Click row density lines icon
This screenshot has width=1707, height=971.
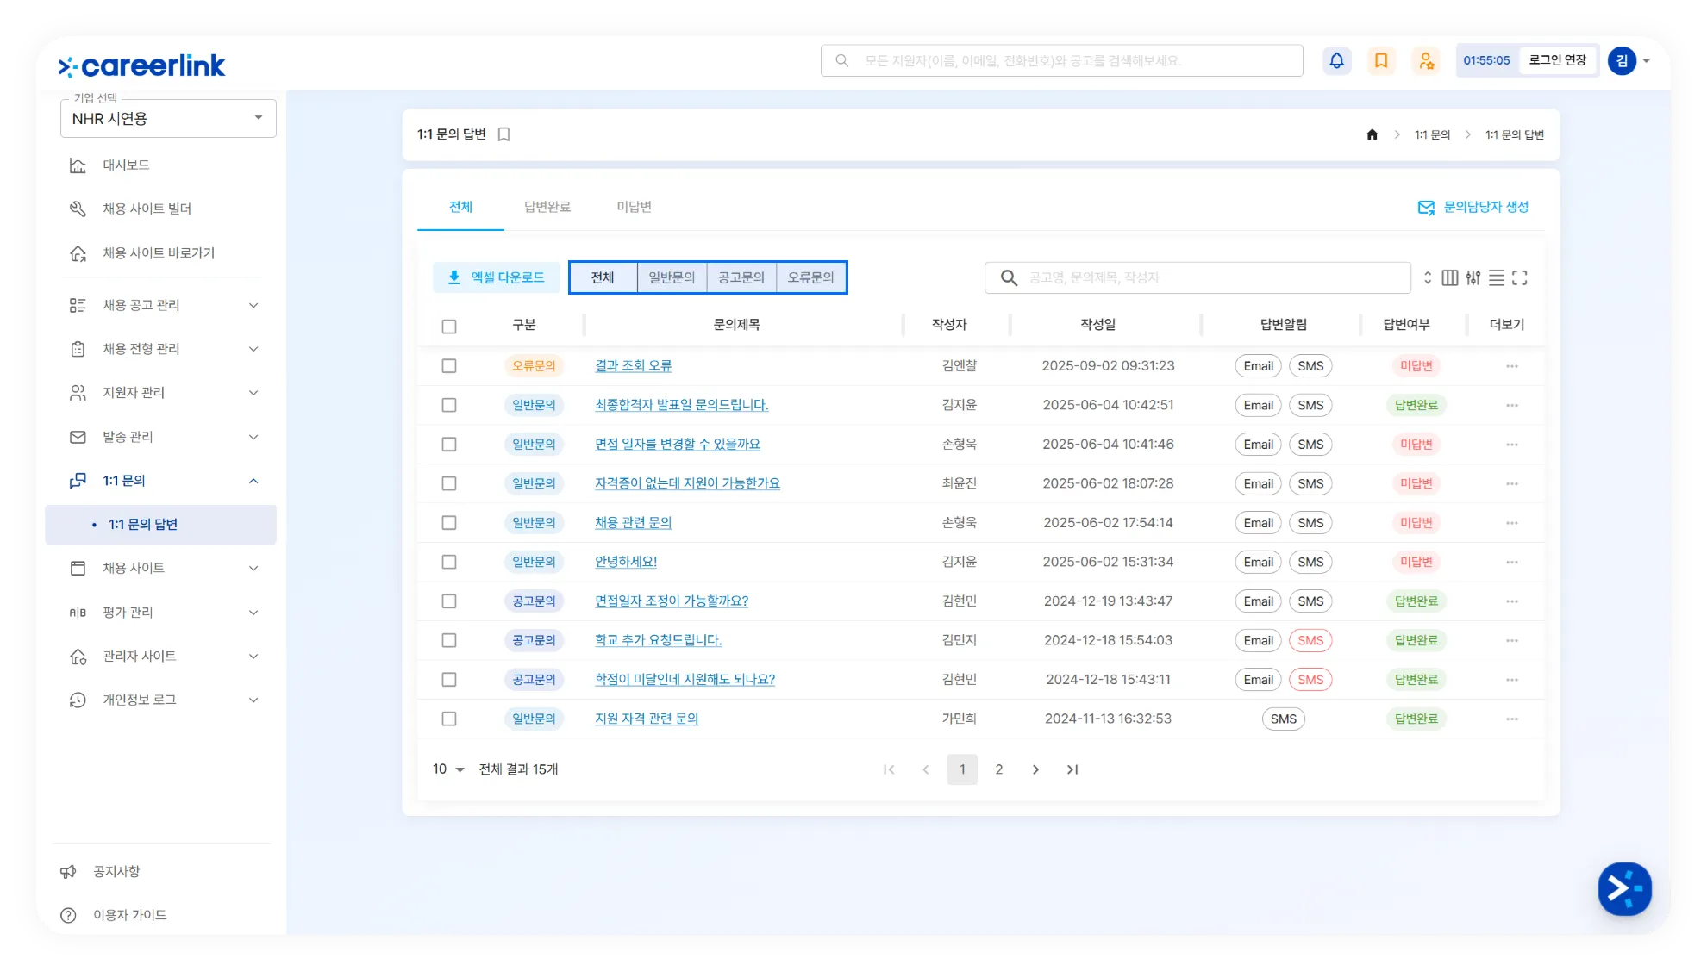(x=1497, y=277)
